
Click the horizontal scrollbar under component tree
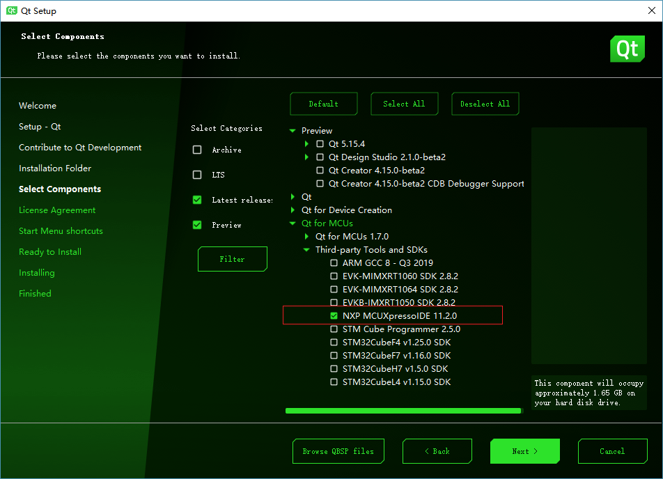pos(403,411)
